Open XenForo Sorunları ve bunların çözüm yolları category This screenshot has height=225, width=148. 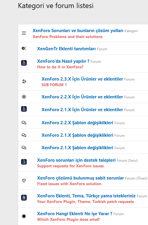point(78,31)
